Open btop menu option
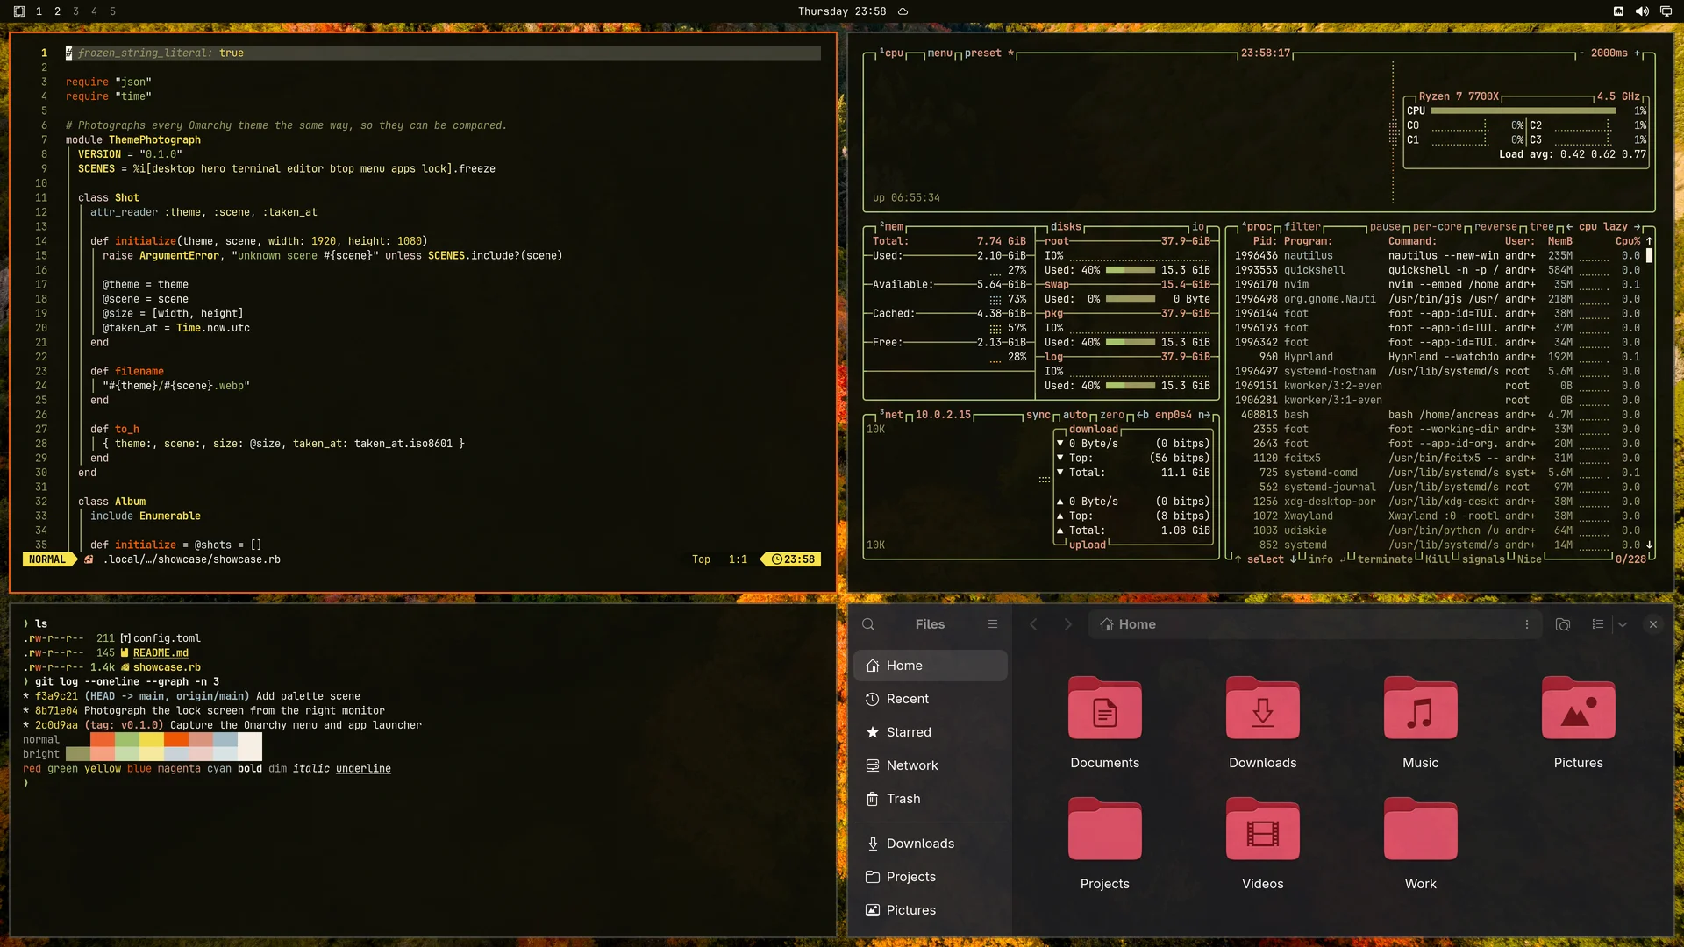Viewport: 1684px width, 947px height. pyautogui.click(x=940, y=53)
